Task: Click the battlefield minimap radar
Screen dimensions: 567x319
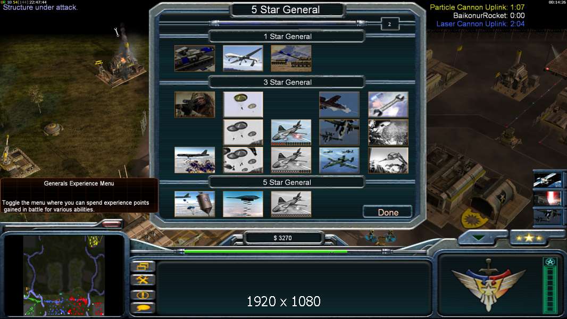Action: click(x=64, y=275)
